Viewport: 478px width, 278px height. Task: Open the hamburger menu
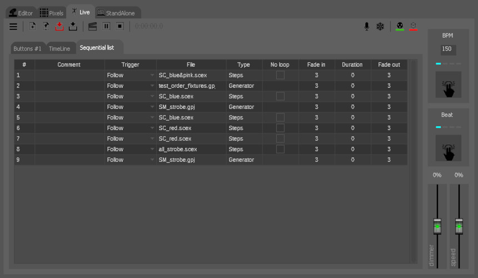pyautogui.click(x=13, y=26)
